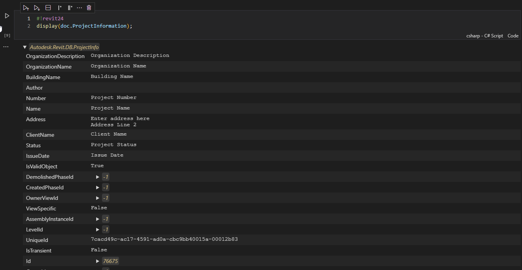
Task: Change cell language via csharp - C# Script
Action: click(484, 36)
